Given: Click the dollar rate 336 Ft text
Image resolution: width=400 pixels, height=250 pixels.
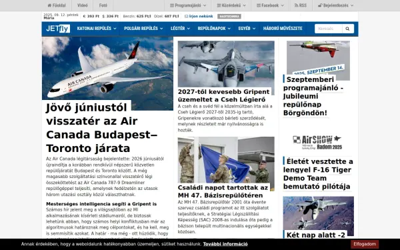Looking at the screenshot, I should tap(110, 16).
